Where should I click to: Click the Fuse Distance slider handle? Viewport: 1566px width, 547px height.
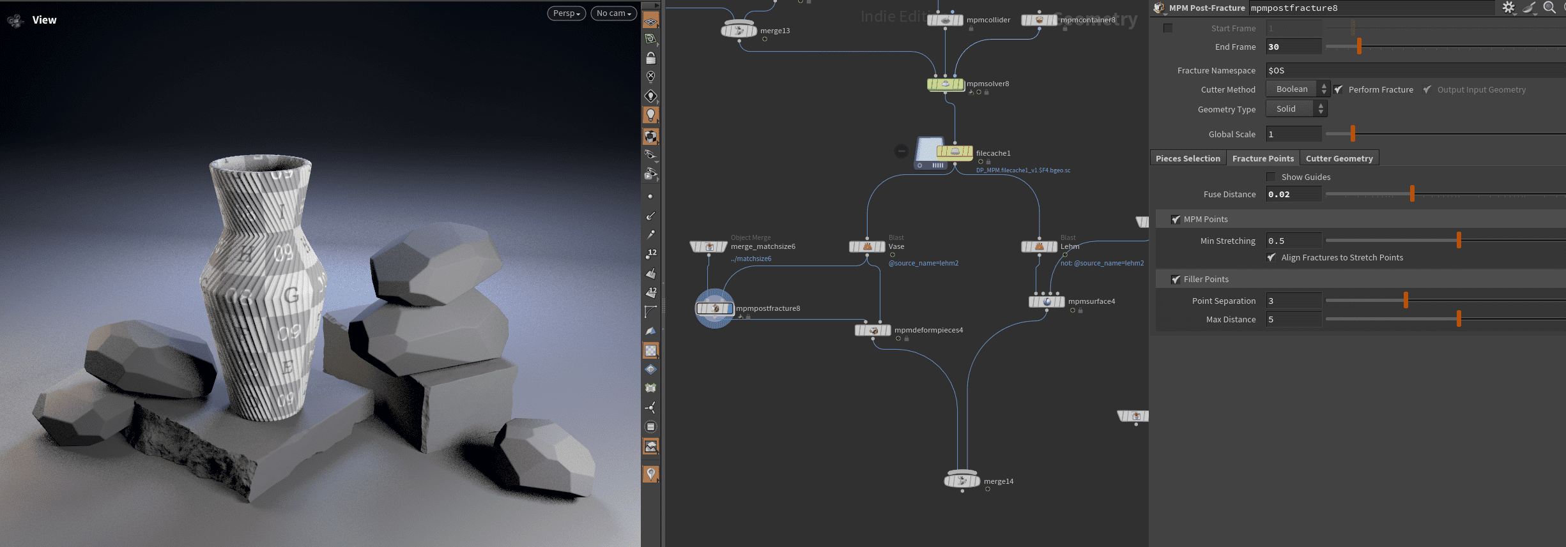pos(1412,194)
